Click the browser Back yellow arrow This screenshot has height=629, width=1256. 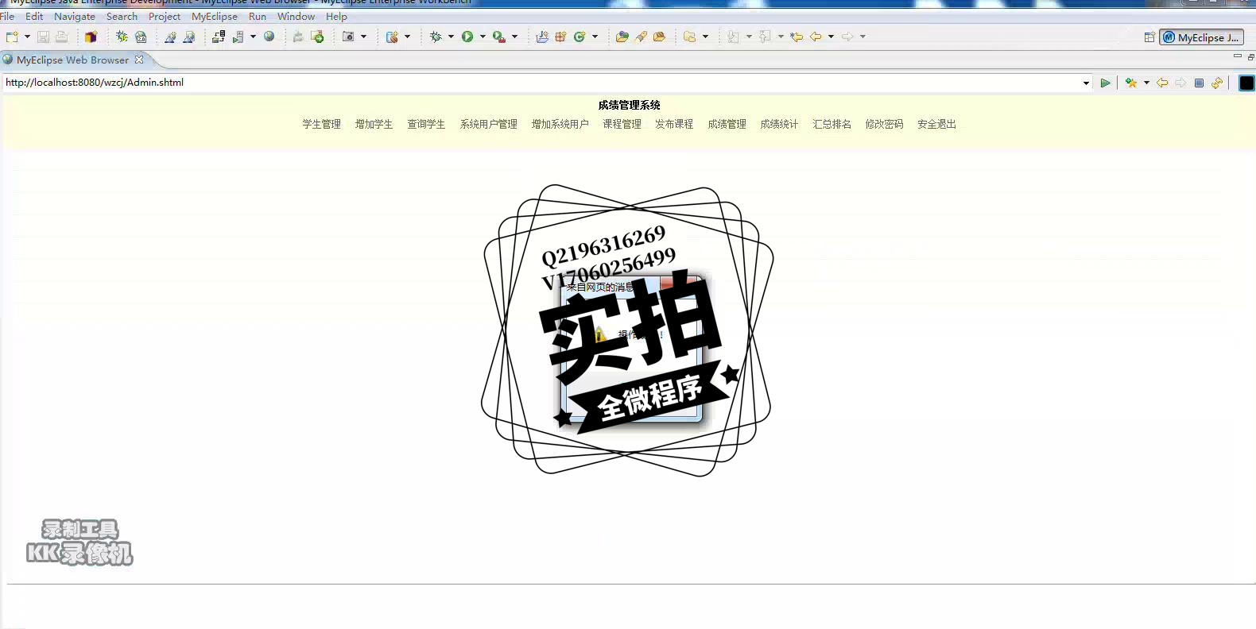click(x=1162, y=83)
